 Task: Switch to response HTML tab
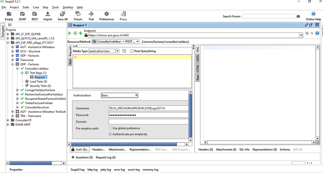tap(198, 68)
